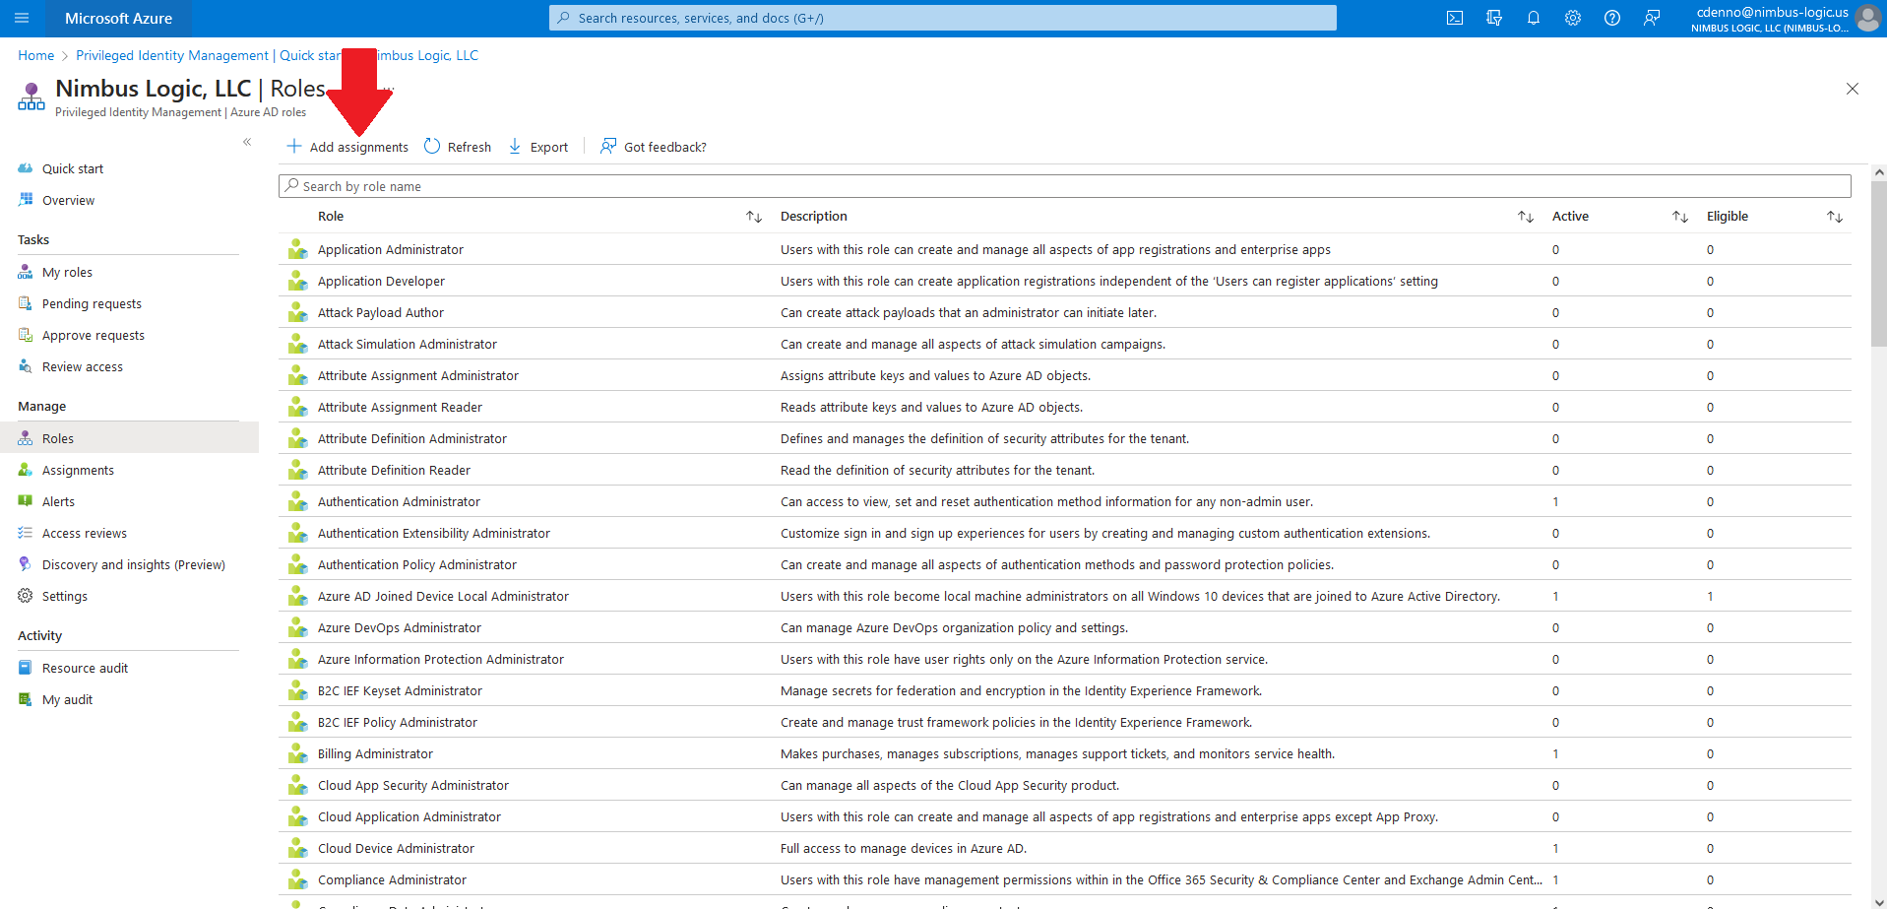Open Application Developer role

pyautogui.click(x=381, y=282)
